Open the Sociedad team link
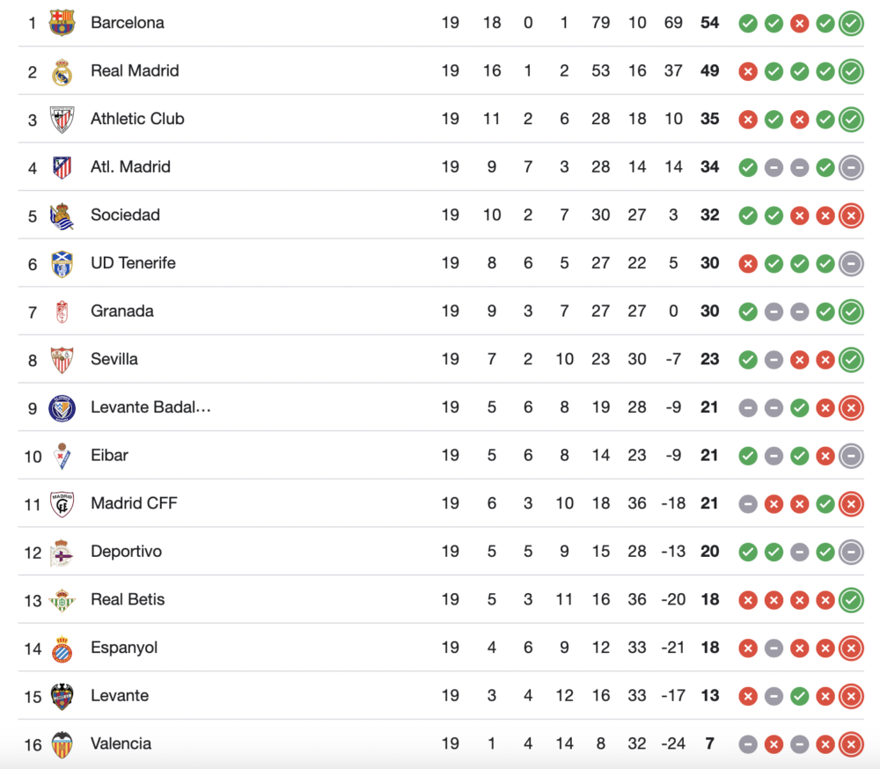 point(125,215)
